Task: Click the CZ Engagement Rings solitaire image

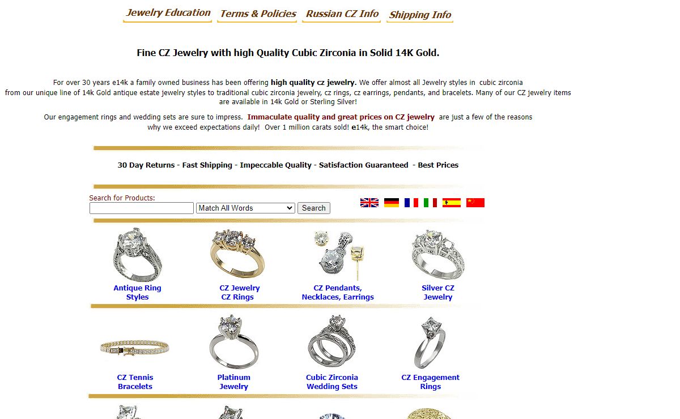Action: click(431, 343)
